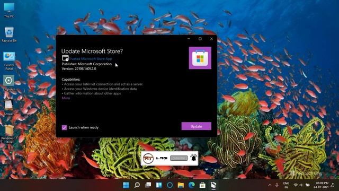
Task: Uncheck Launch when ready checkbox
Action: [x=64, y=127]
